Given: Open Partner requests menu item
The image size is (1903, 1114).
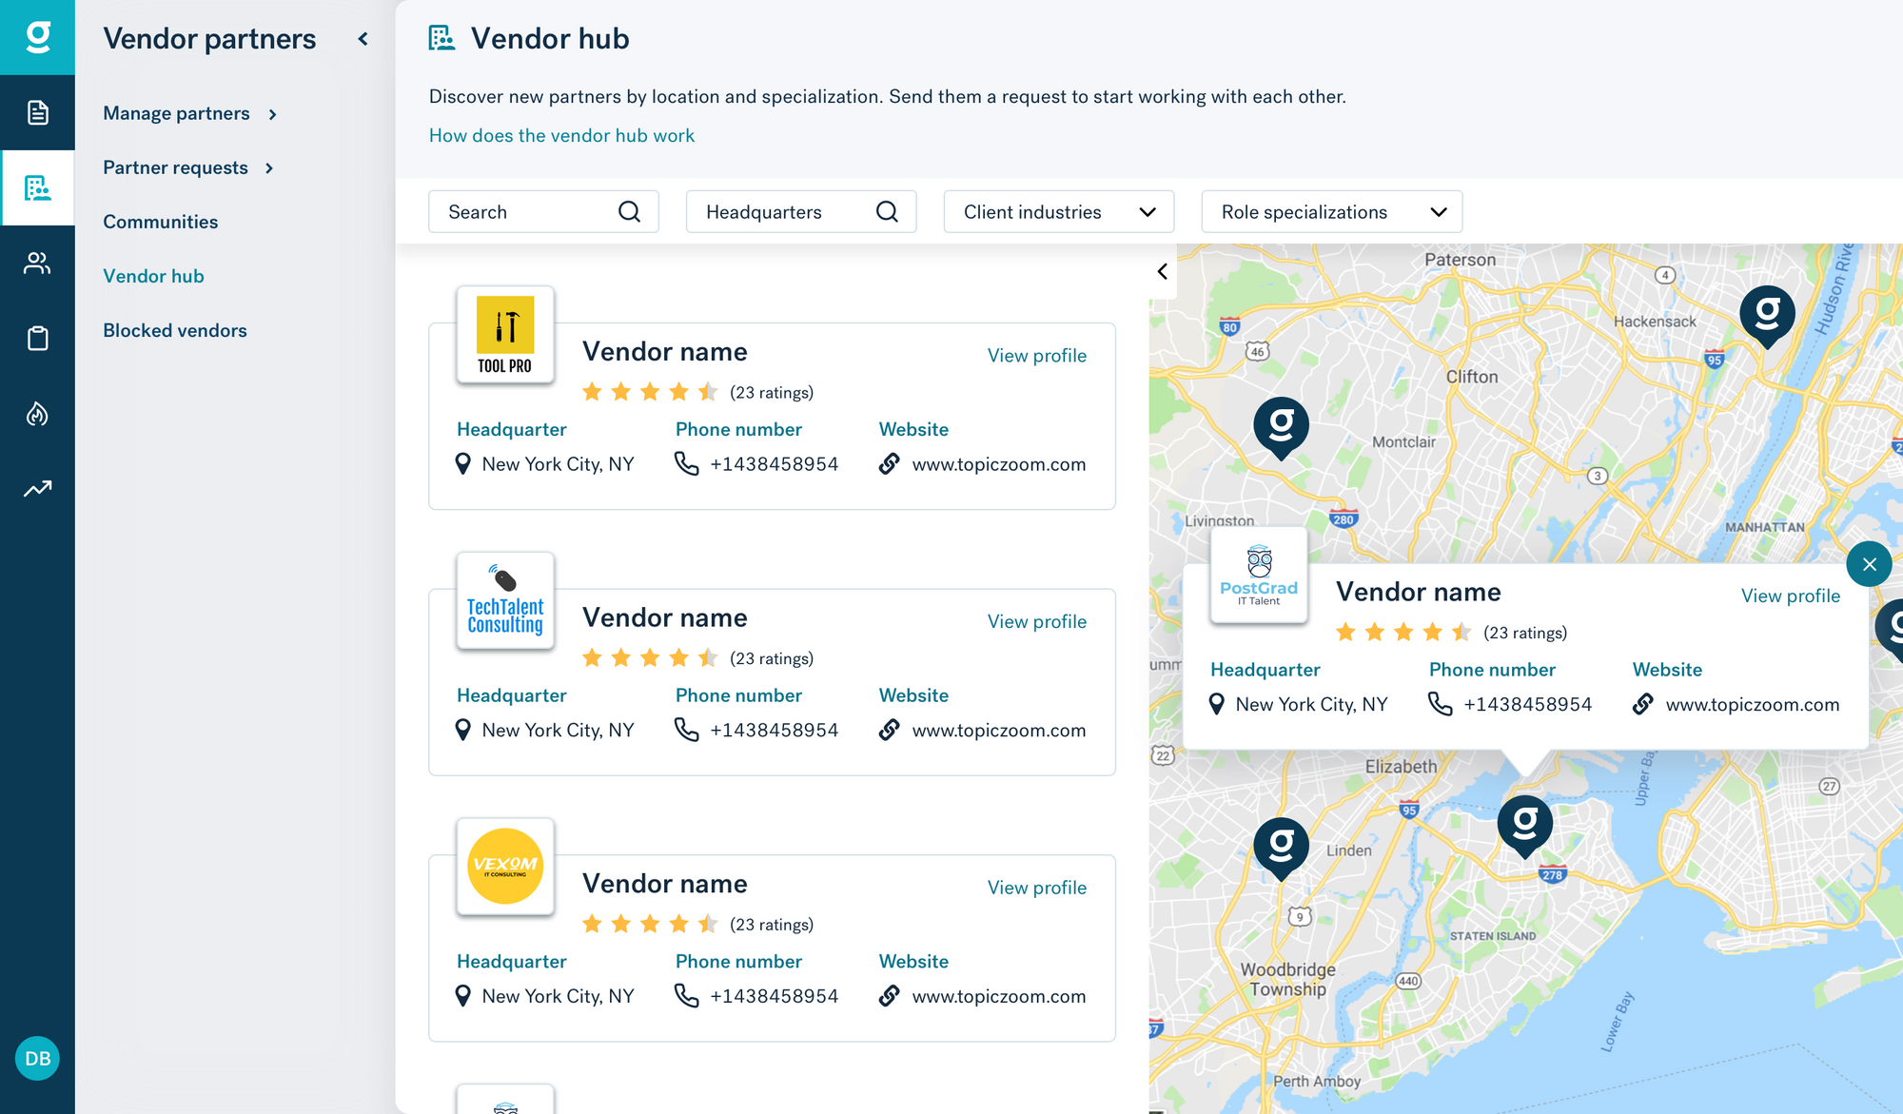Looking at the screenshot, I should click(188, 167).
